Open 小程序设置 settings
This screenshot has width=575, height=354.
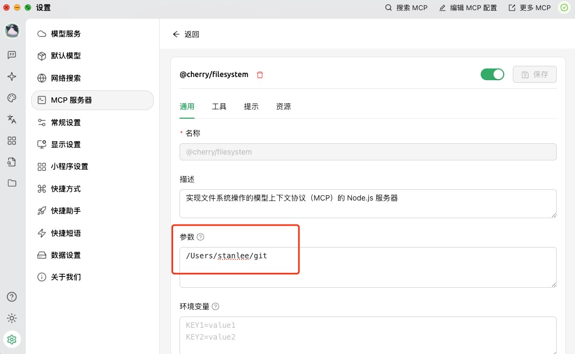click(92, 166)
